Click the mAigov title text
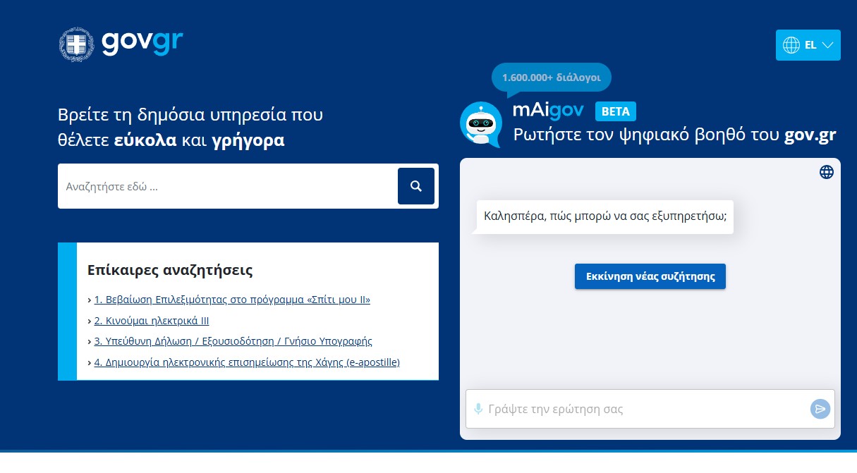857x473 pixels. pyautogui.click(x=549, y=111)
